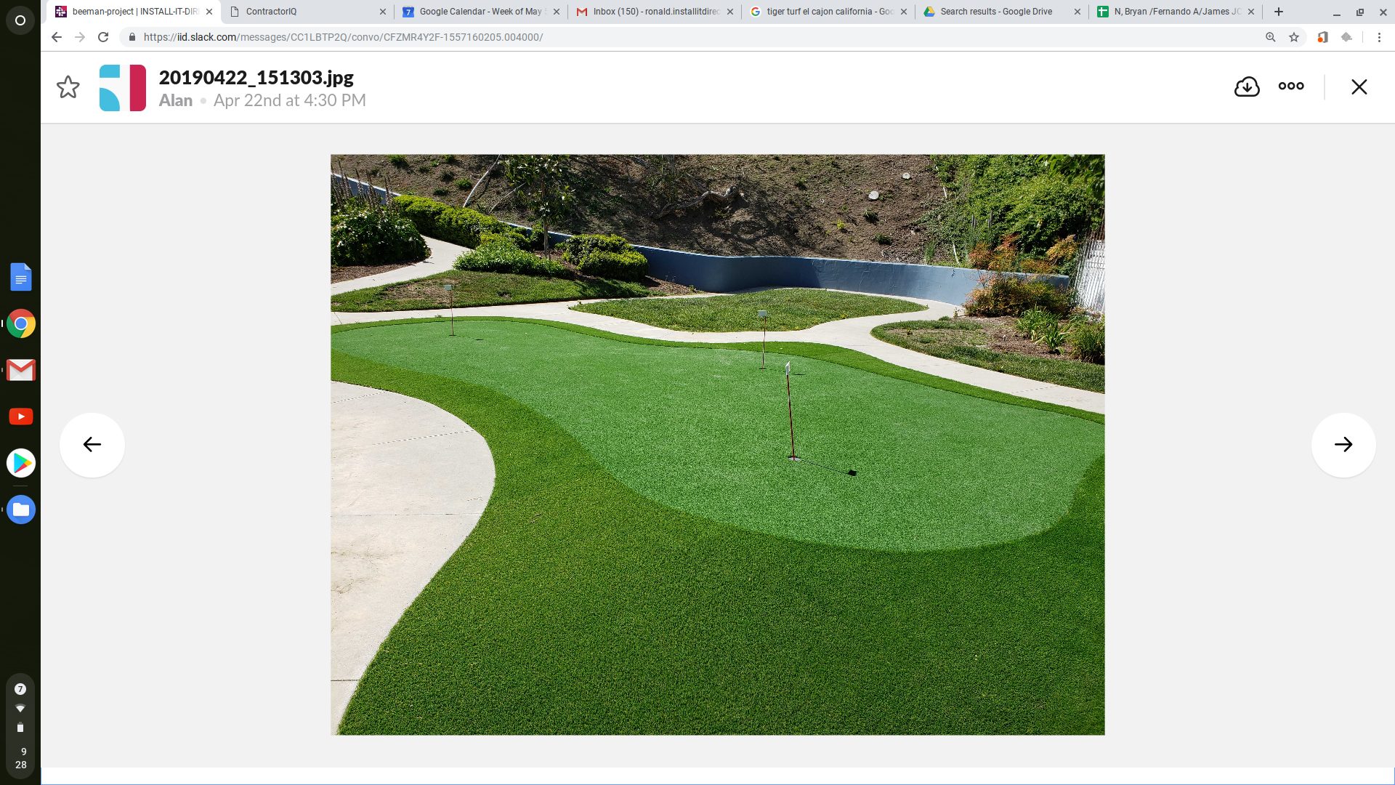Focus the Slack URL address bar

(x=690, y=37)
